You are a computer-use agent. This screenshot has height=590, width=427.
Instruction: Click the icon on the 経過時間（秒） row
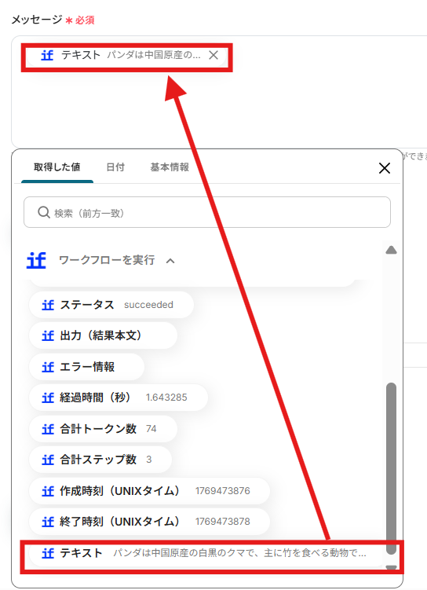coord(48,398)
